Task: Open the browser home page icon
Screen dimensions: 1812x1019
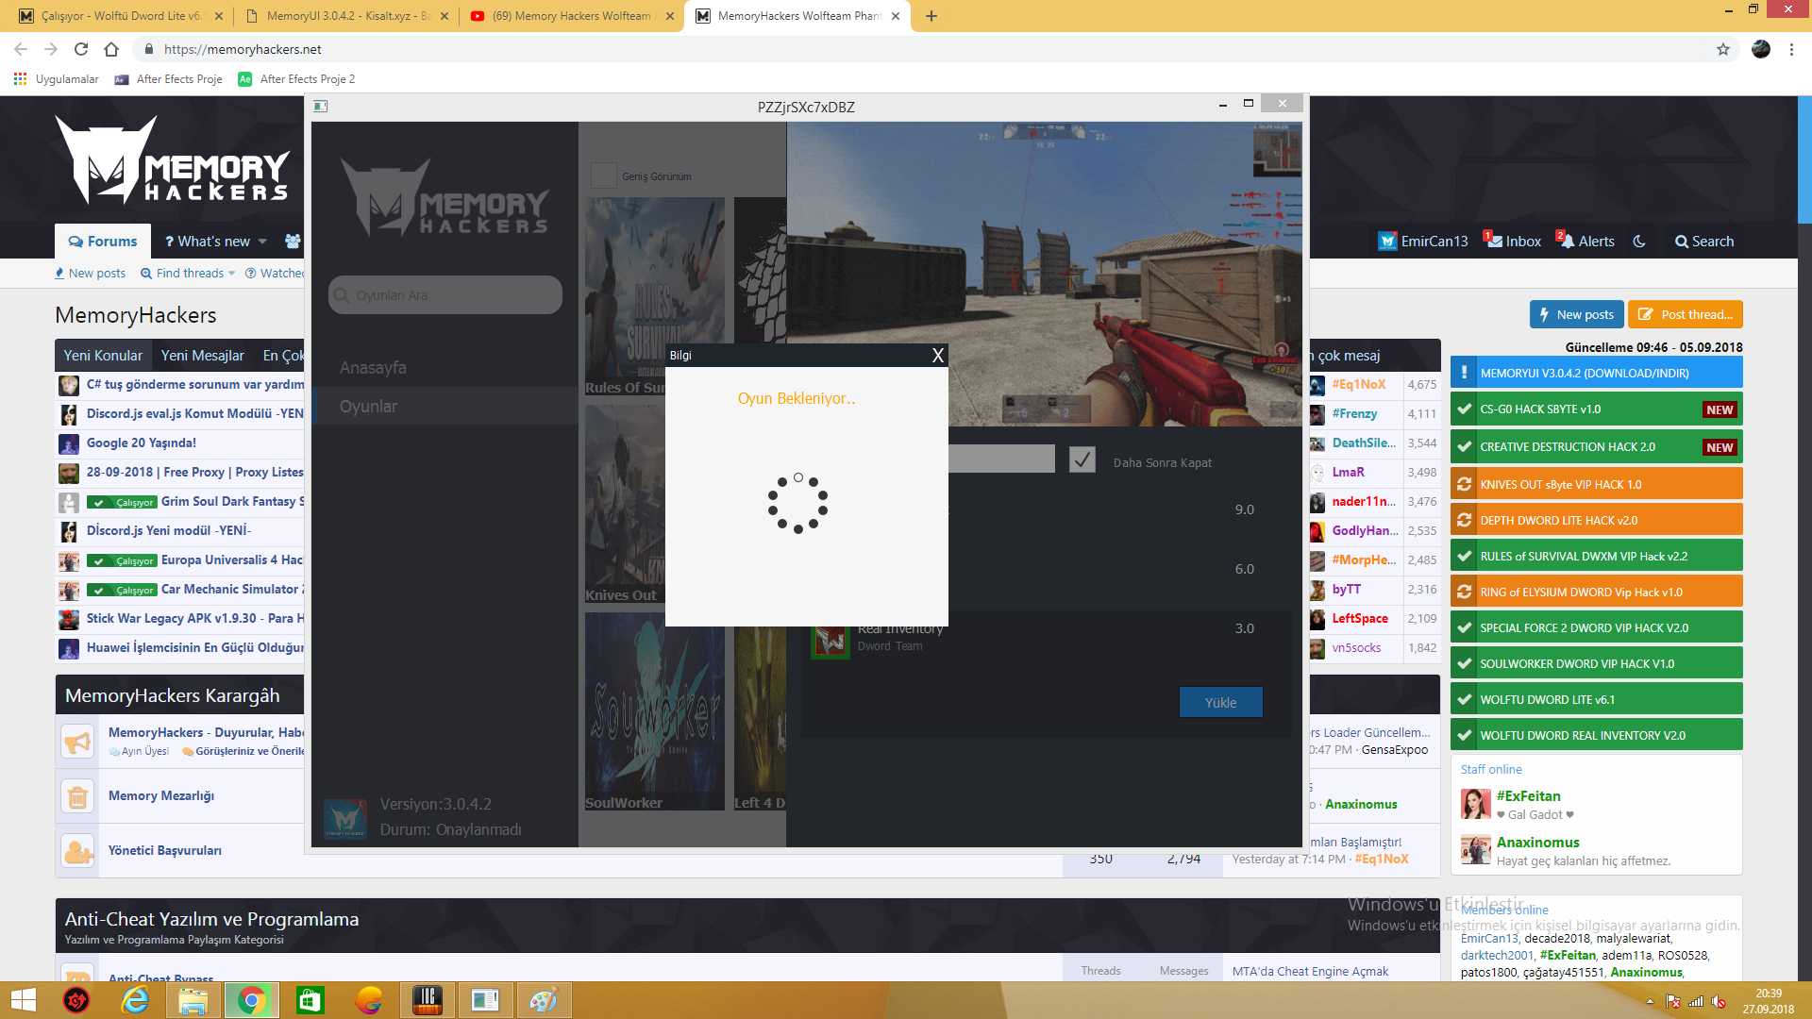Action: [x=111, y=49]
